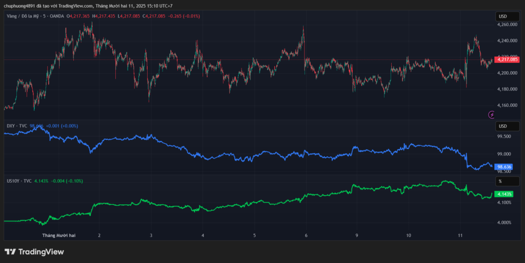
Task: Open the USD currency selector on gold pane
Action: [503, 16]
